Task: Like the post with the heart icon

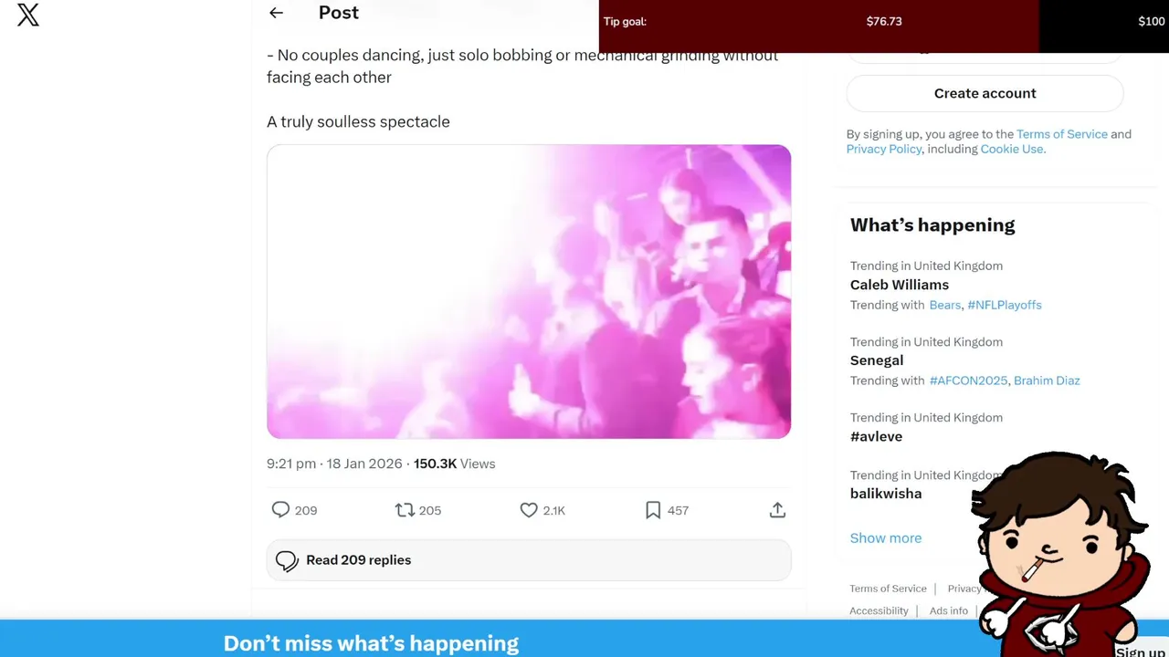Action: [529, 510]
